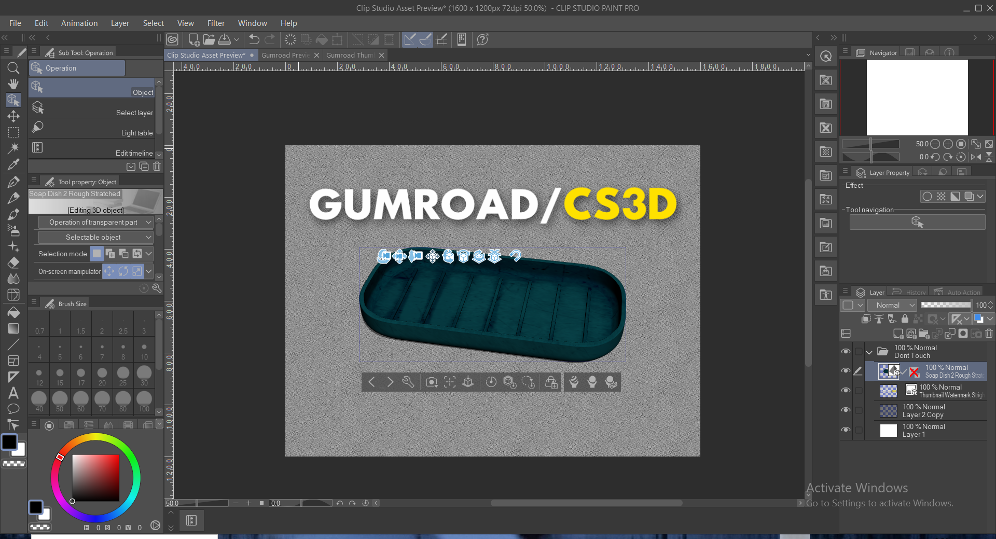Open the Animation menu
Image resolution: width=996 pixels, height=539 pixels.
pyautogui.click(x=79, y=23)
